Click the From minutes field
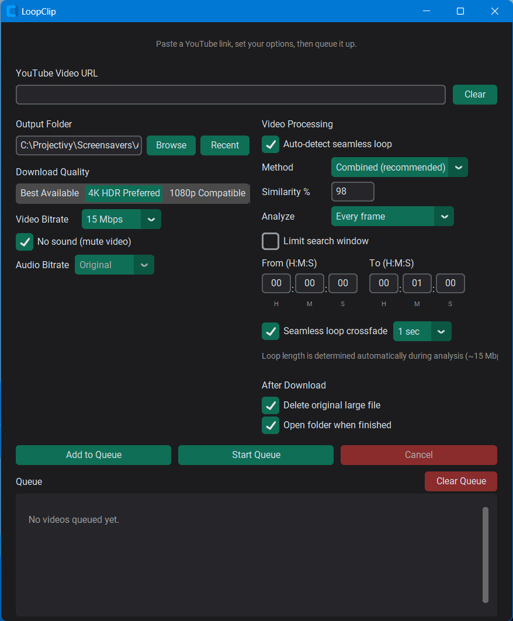The width and height of the screenshot is (513, 621). click(310, 283)
